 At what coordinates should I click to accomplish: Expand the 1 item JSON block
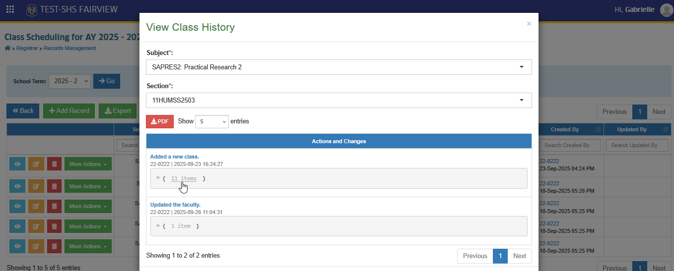(x=158, y=225)
